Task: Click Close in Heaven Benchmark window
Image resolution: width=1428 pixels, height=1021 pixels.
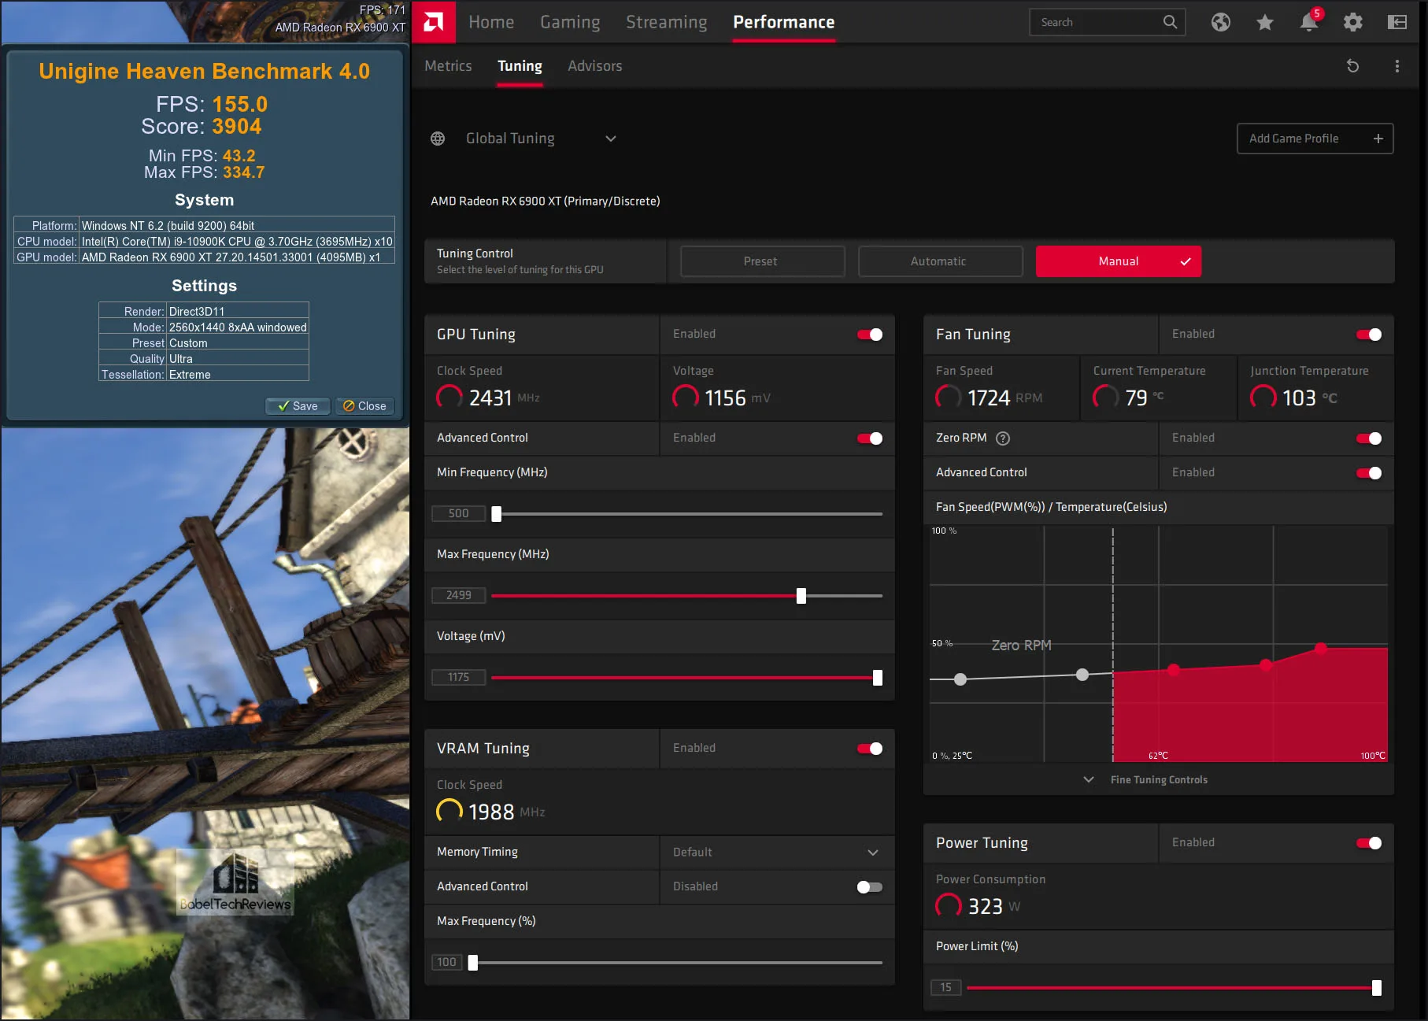Action: click(364, 406)
